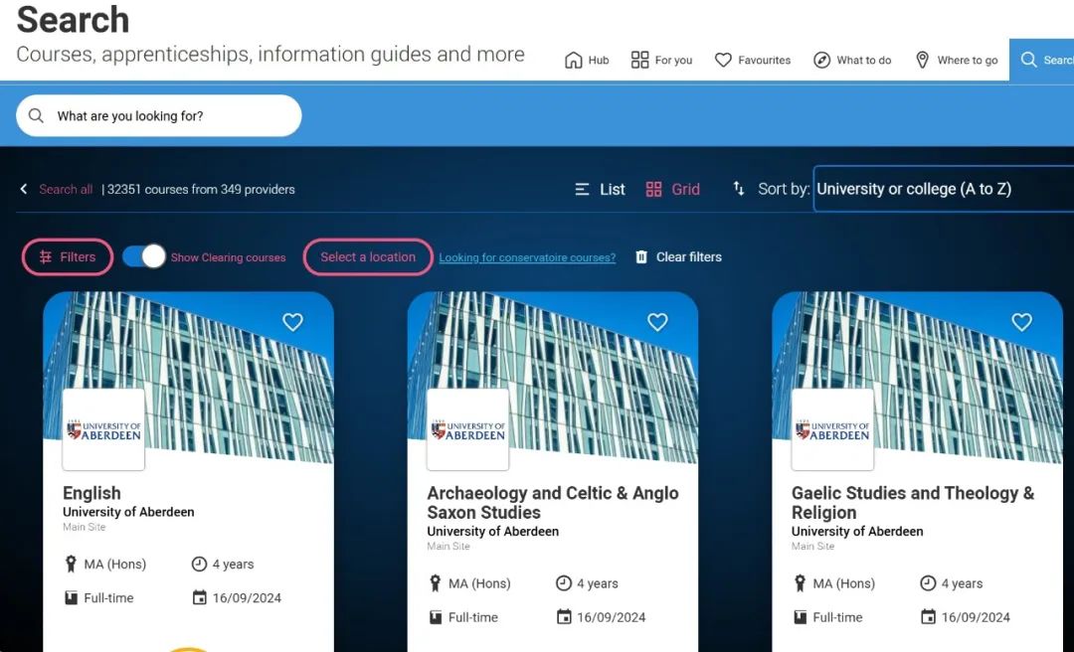Open the Hub menu item

point(587,61)
